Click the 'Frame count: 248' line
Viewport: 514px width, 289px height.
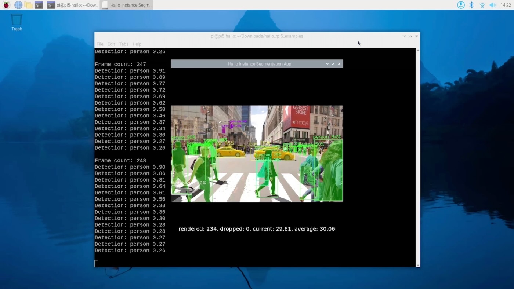[120, 161]
